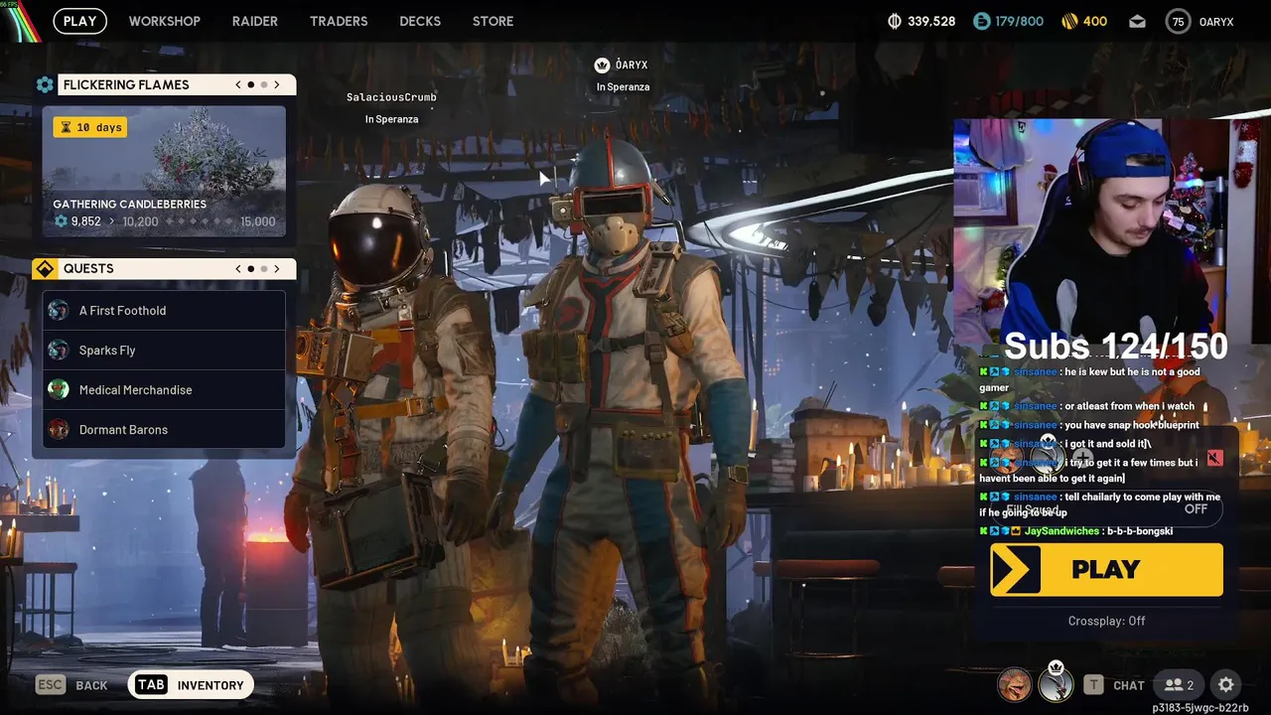
Task: Switch to the RAIDER tab
Action: pyautogui.click(x=254, y=21)
